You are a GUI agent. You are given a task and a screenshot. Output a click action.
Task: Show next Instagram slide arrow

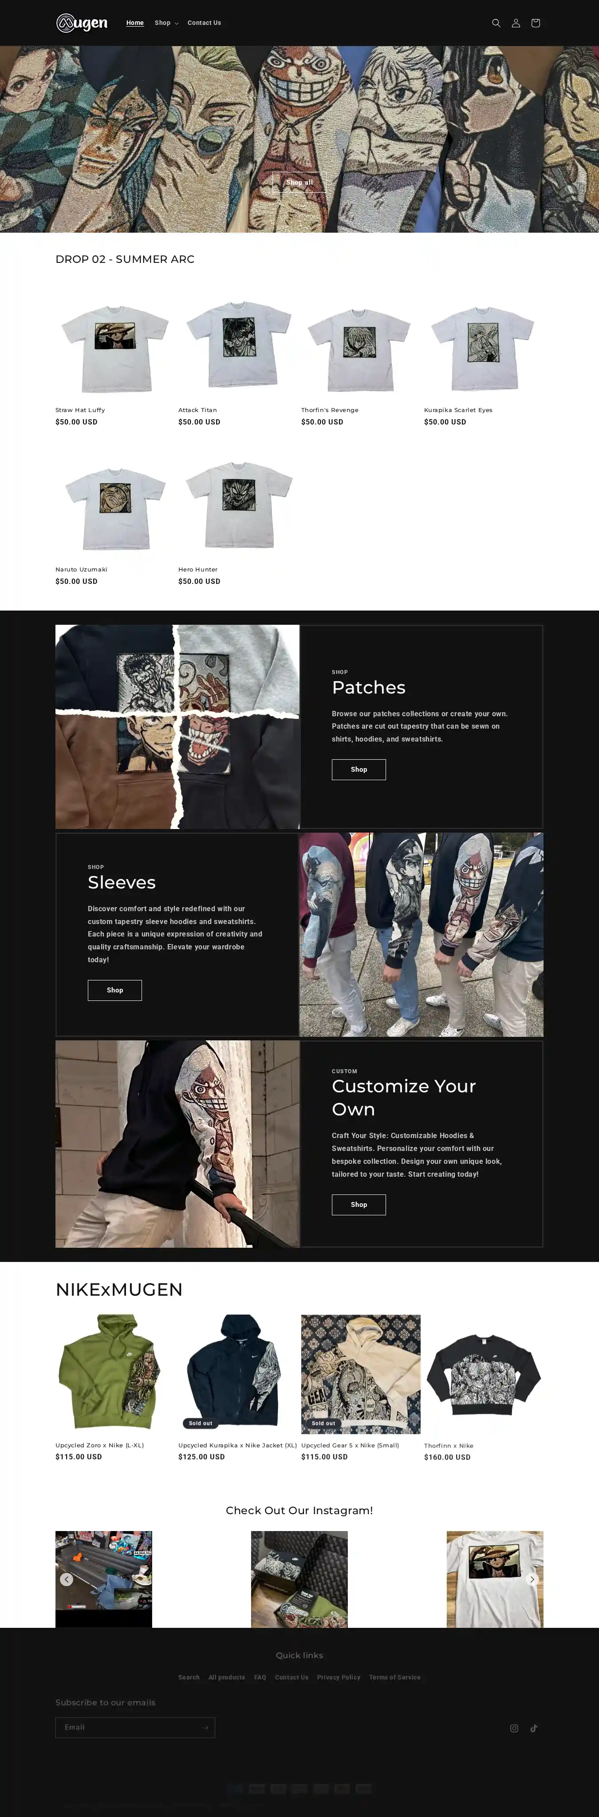click(533, 1579)
